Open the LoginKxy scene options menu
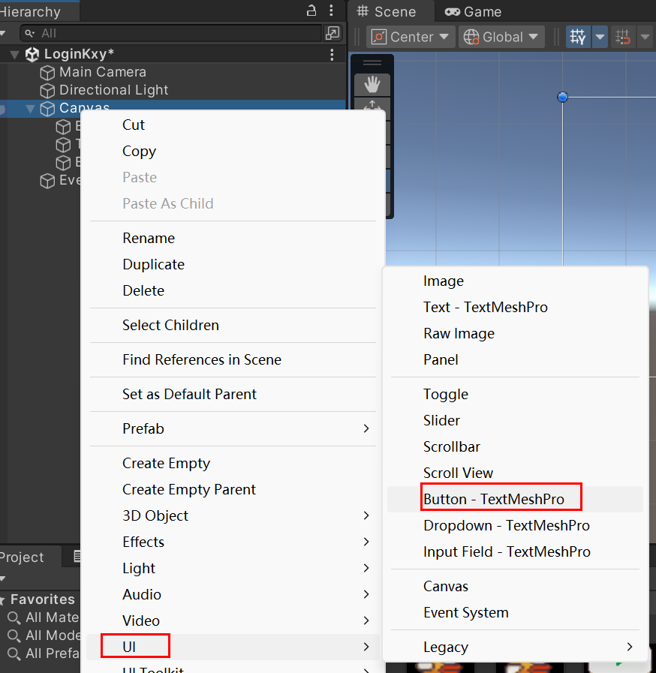 tap(333, 55)
